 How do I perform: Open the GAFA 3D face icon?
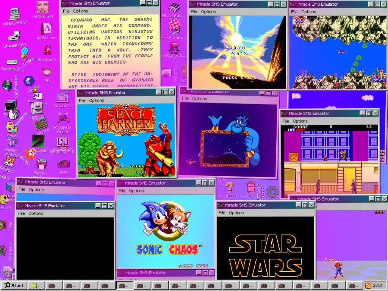coord(251,188)
